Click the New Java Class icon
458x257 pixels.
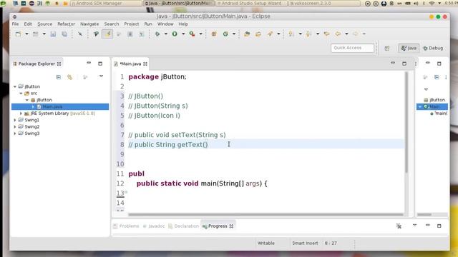pos(225,34)
